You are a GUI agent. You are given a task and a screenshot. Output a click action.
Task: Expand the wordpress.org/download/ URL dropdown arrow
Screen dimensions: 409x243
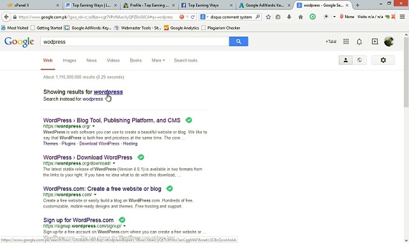[114, 163]
